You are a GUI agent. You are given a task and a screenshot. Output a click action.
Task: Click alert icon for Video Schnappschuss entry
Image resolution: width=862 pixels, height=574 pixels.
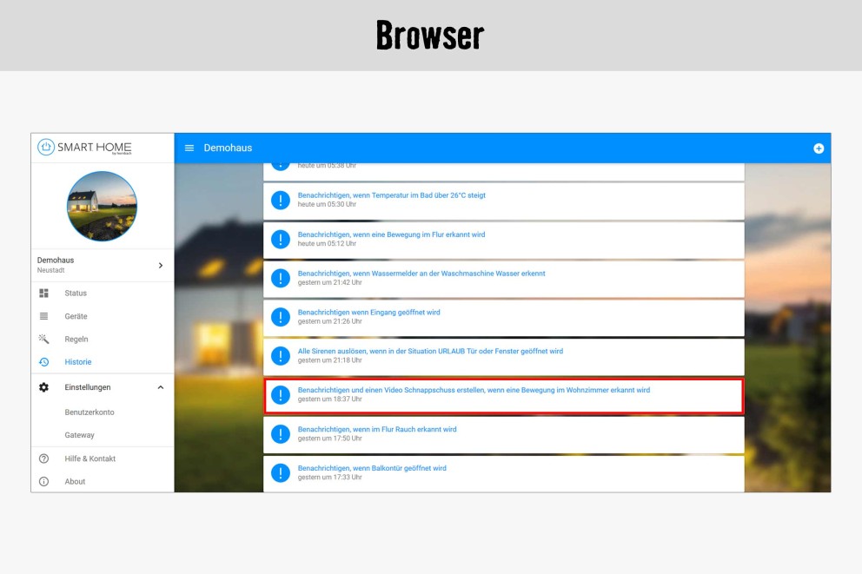281,395
